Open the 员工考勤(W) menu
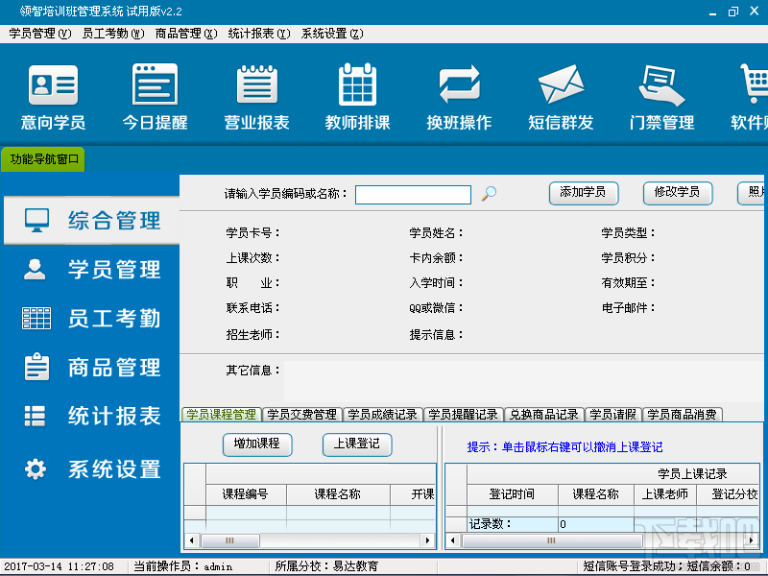The height and width of the screenshot is (576, 768). [x=113, y=34]
